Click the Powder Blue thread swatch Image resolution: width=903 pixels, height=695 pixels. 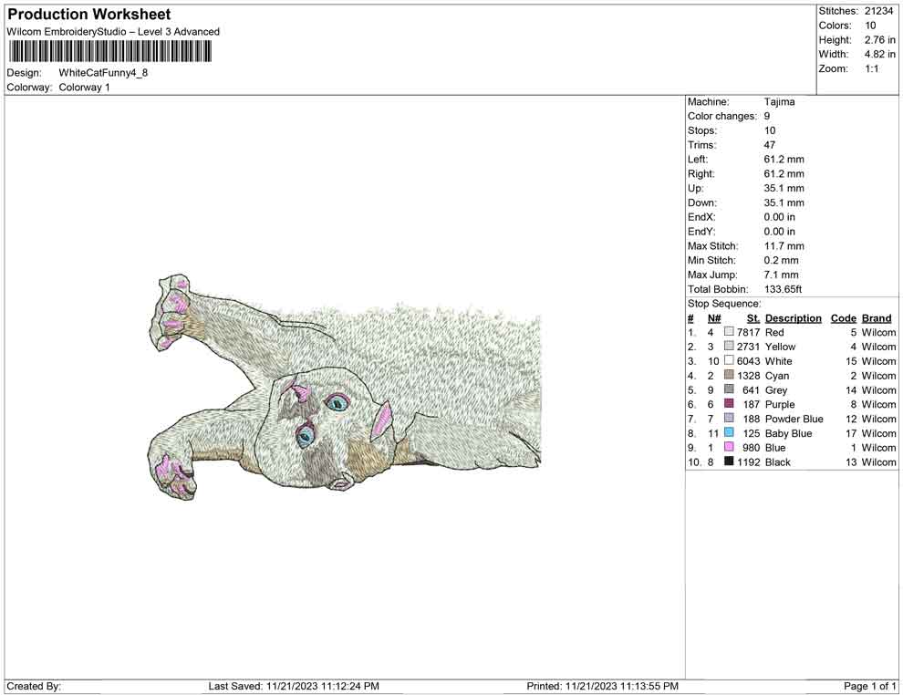coord(729,419)
